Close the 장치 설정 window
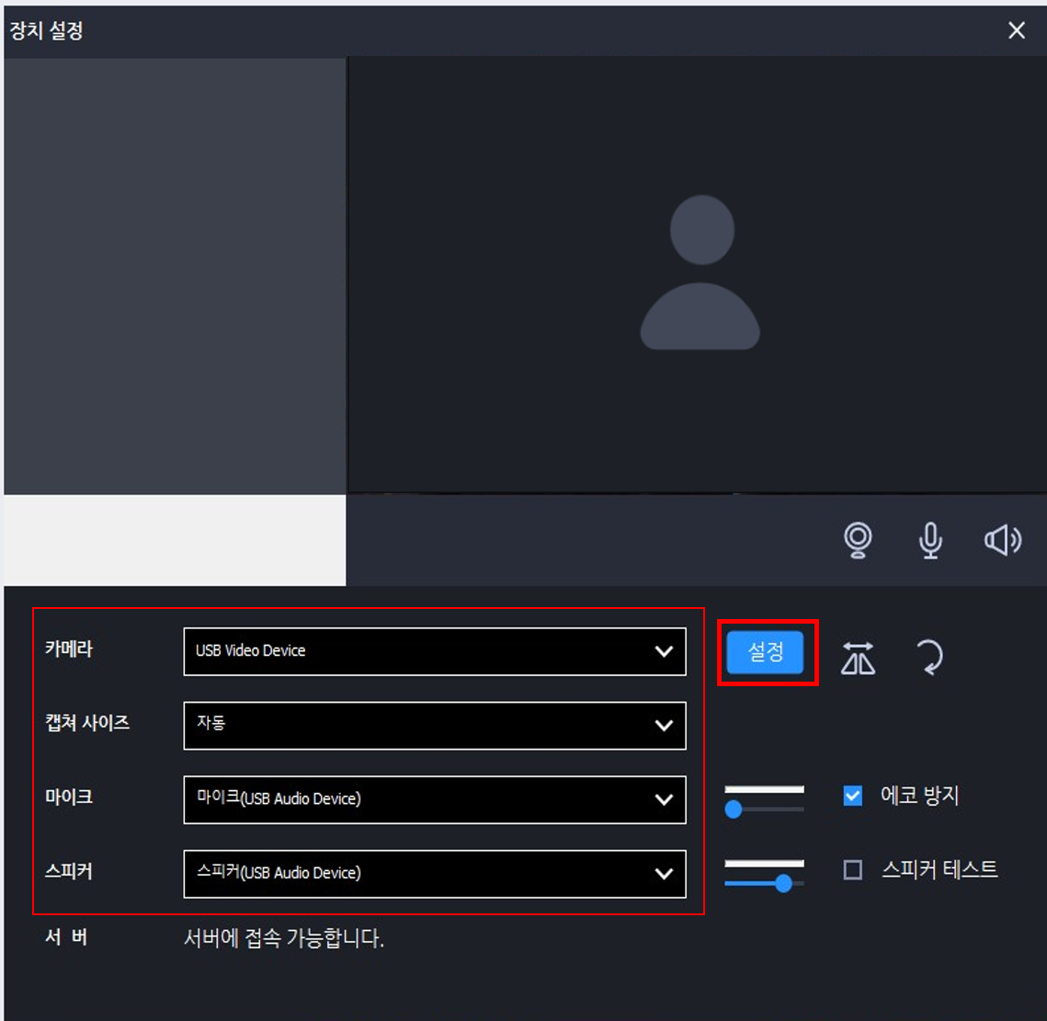The image size is (1047, 1021). [x=1017, y=30]
